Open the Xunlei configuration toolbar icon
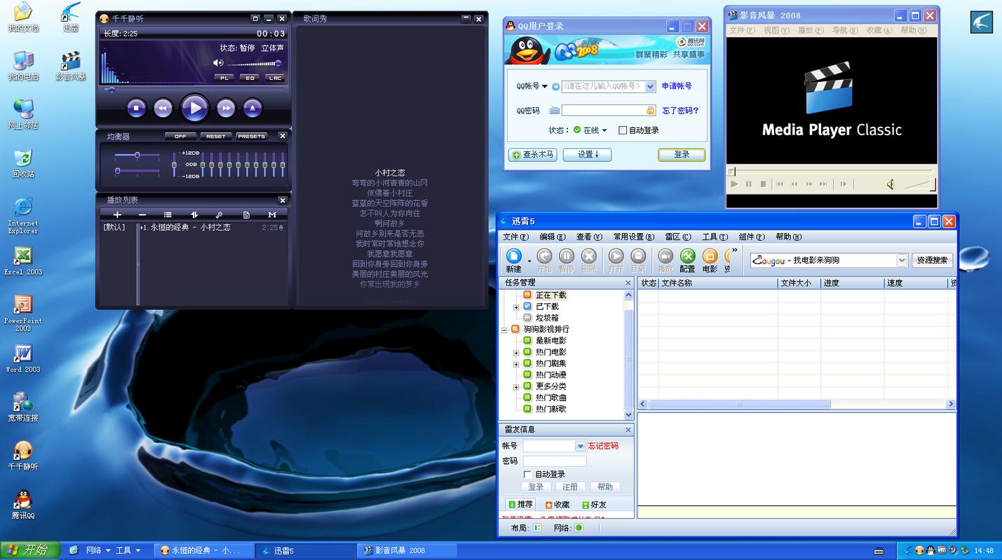Viewport: 1002px width, 560px height. [687, 257]
